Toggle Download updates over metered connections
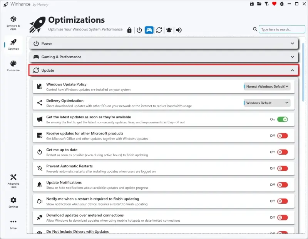 coord(282,217)
